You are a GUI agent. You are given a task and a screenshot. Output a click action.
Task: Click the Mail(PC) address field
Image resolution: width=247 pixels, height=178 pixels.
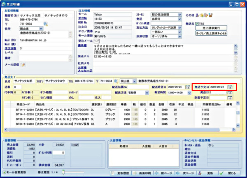46,40
